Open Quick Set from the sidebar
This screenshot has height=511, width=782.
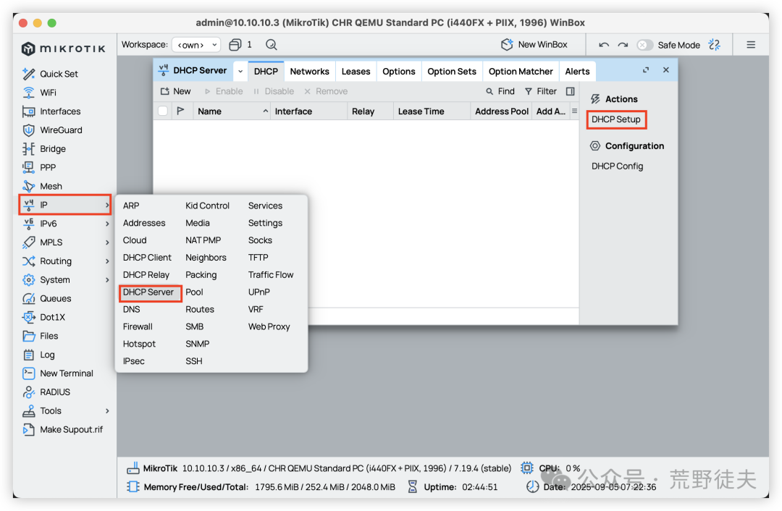pyautogui.click(x=50, y=74)
